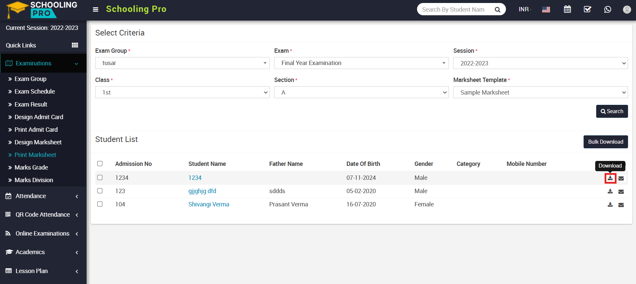636x284 pixels.
Task: Open Print Admit Card page
Action: (36, 130)
